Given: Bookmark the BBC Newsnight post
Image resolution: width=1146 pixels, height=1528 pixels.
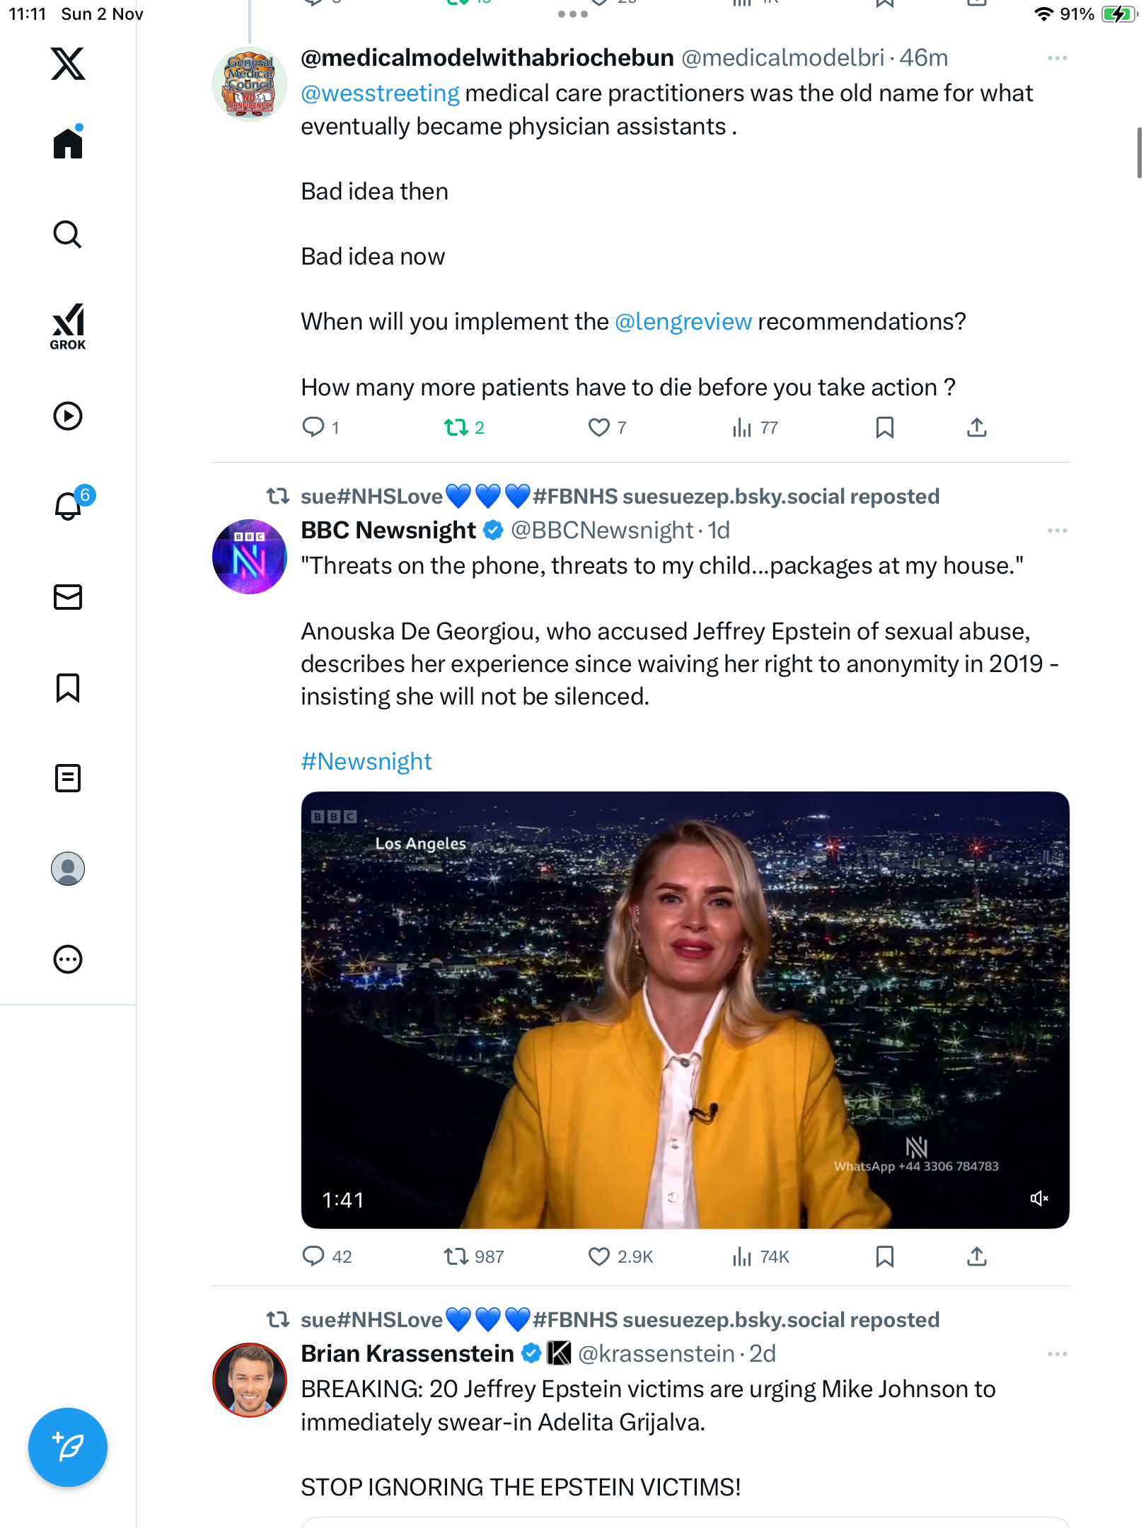Looking at the screenshot, I should (884, 1256).
